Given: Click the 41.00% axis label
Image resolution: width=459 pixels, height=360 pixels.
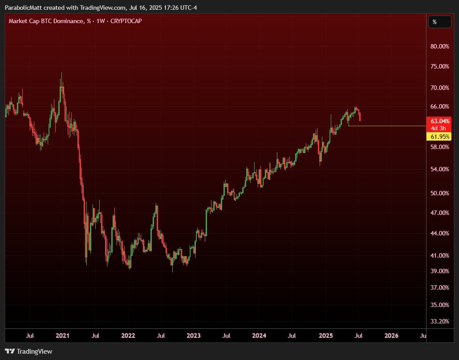Looking at the screenshot, I should click(x=440, y=255).
